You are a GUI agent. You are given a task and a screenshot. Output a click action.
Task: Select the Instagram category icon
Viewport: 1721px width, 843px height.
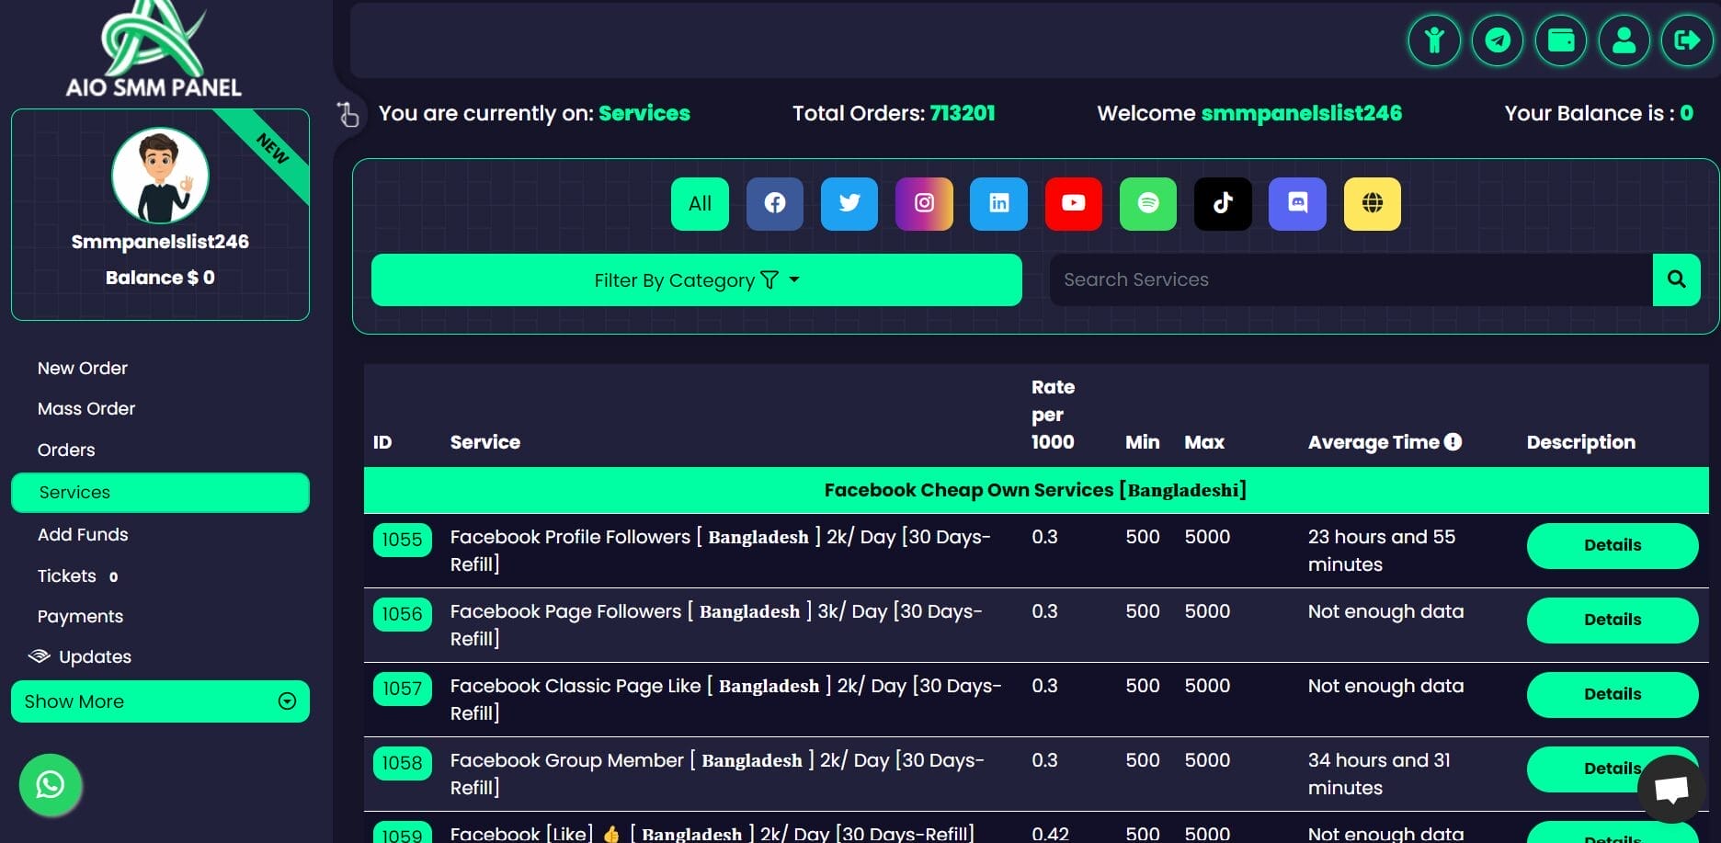924,203
